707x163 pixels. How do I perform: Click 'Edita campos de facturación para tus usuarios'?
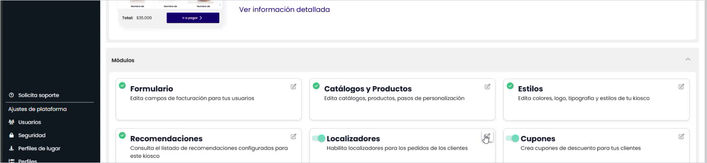pos(192,98)
